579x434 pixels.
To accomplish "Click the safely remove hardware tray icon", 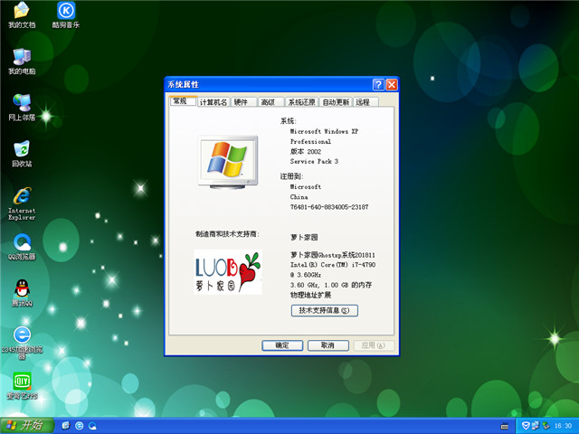I will 546,426.
